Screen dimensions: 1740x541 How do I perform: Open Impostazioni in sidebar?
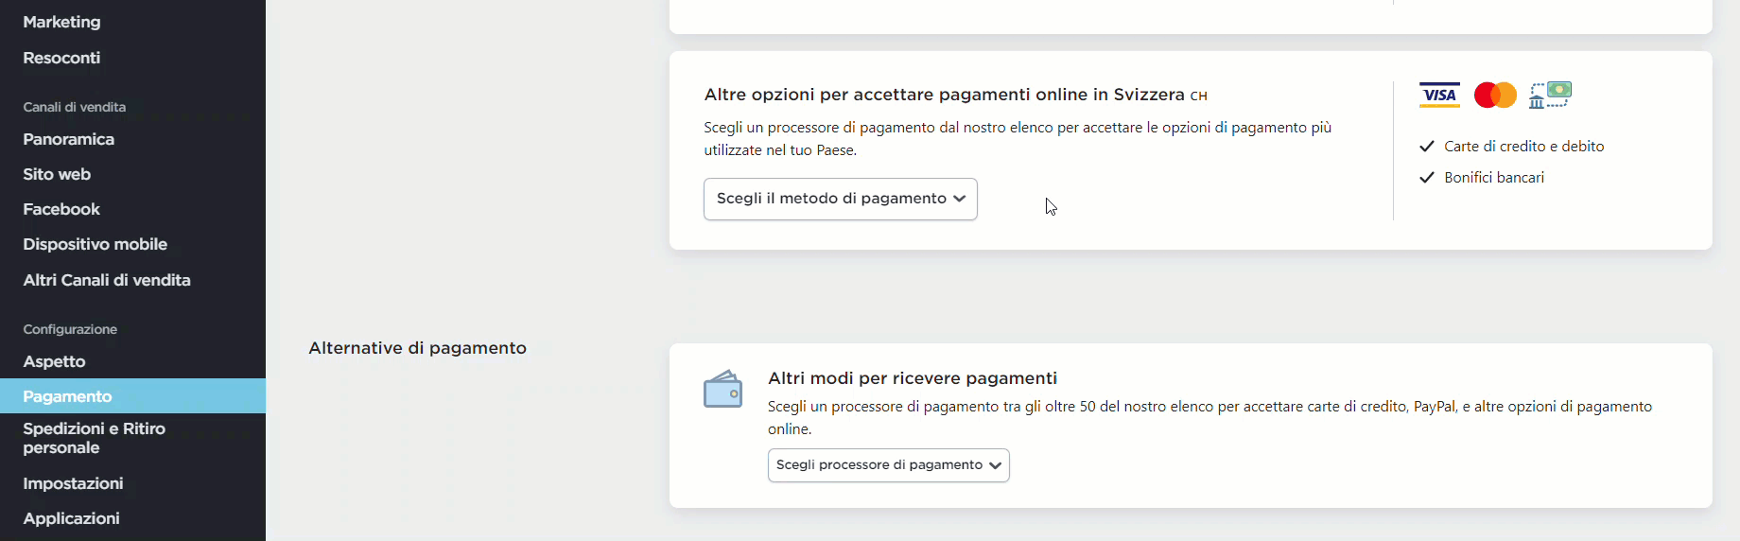tap(73, 483)
